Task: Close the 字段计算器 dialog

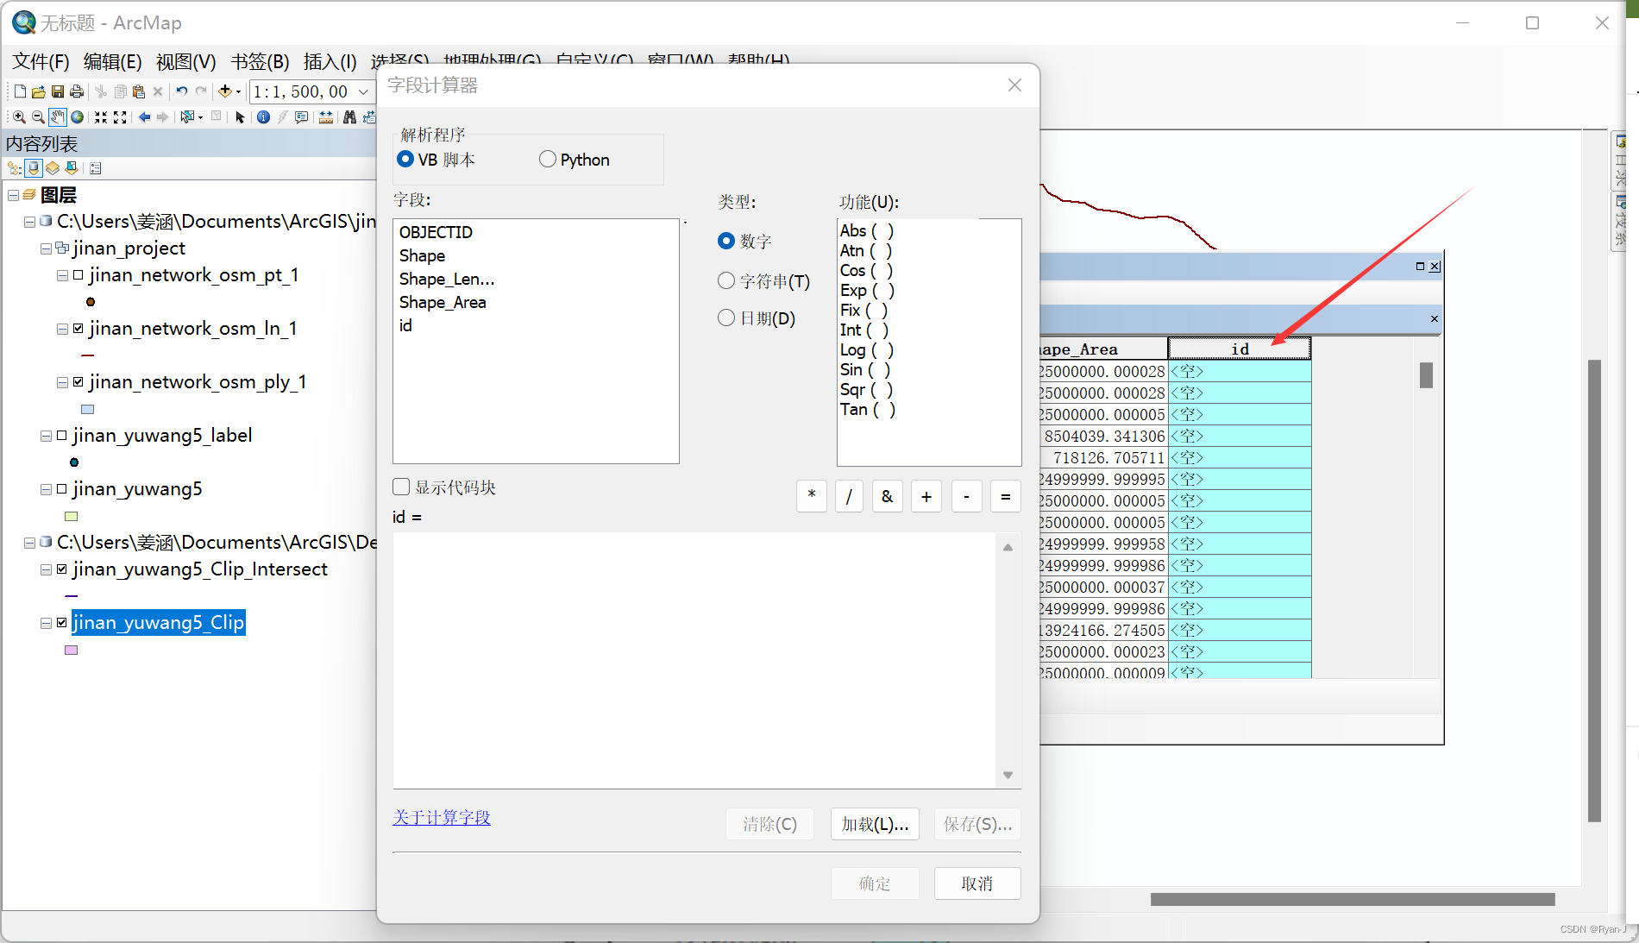Action: click(x=1014, y=85)
